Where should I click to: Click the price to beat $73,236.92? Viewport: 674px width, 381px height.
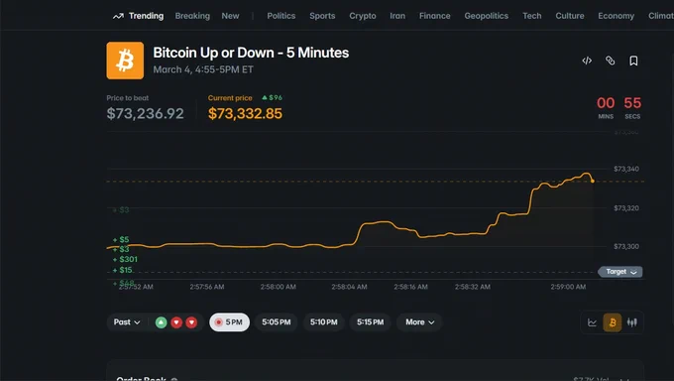click(146, 114)
